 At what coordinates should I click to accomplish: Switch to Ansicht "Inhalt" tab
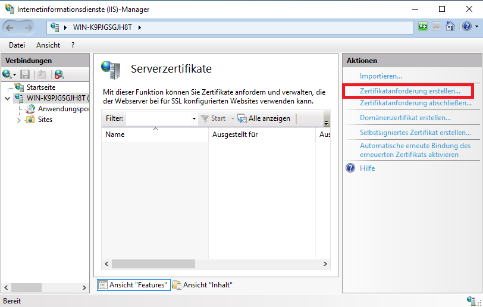click(x=202, y=285)
